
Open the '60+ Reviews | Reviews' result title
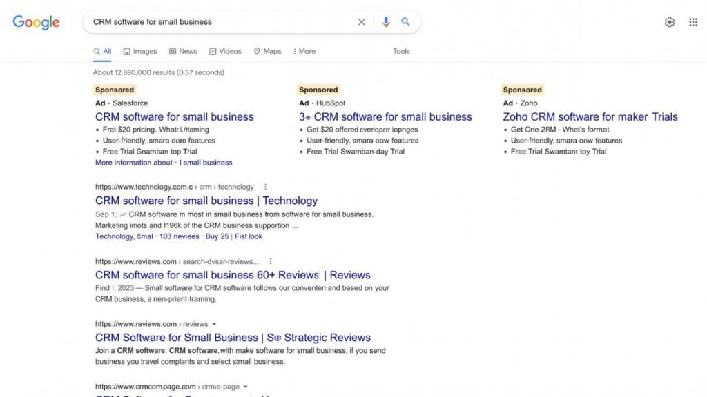(233, 275)
